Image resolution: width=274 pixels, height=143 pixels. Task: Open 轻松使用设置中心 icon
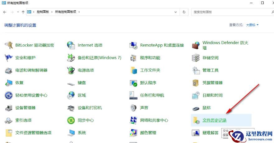click(9, 95)
